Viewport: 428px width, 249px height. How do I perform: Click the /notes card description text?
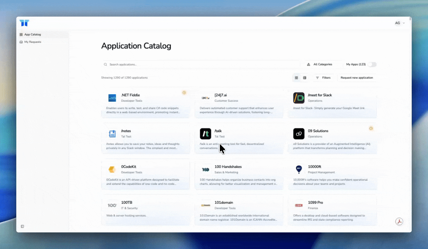click(x=142, y=146)
